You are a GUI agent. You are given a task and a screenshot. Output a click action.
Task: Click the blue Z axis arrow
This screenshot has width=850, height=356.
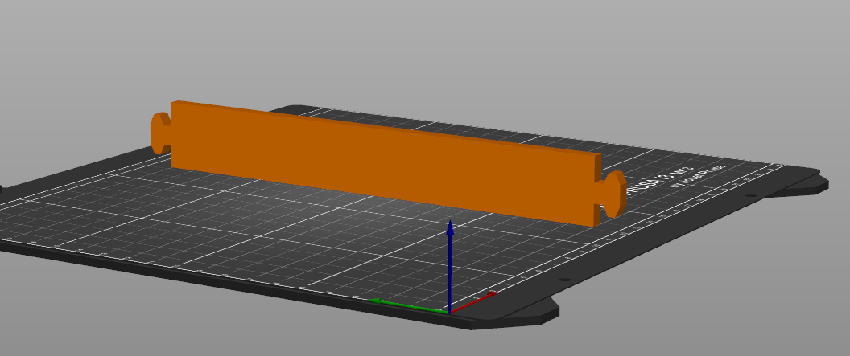point(449,266)
